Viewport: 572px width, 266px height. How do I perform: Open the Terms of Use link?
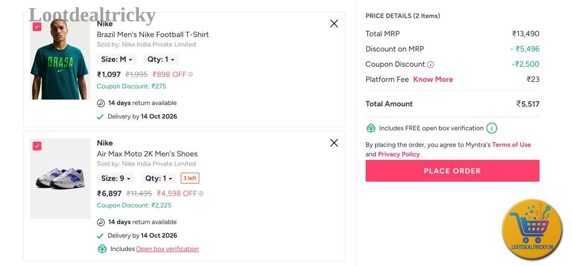[x=512, y=145]
